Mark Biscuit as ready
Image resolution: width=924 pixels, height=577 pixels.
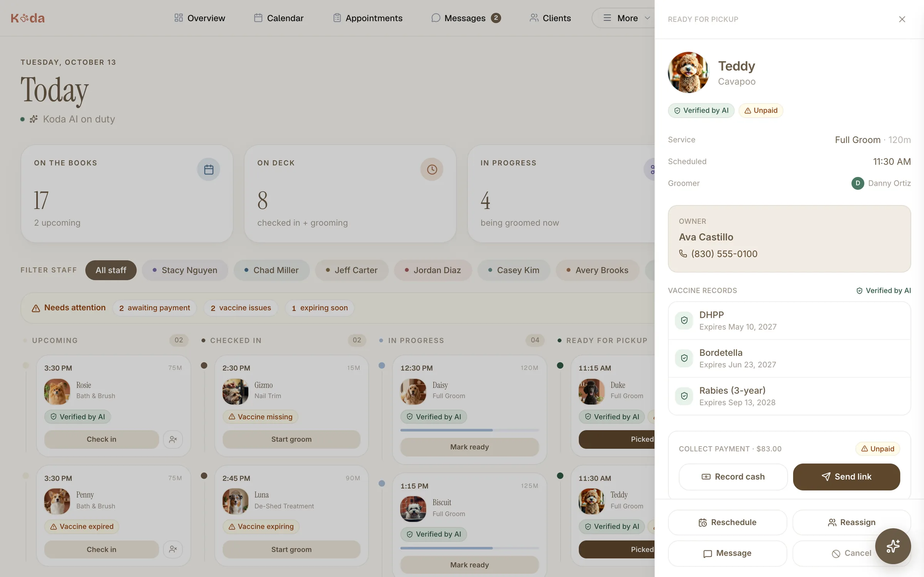click(469, 565)
